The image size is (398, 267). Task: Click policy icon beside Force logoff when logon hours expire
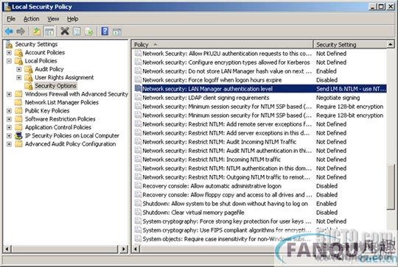(x=138, y=79)
